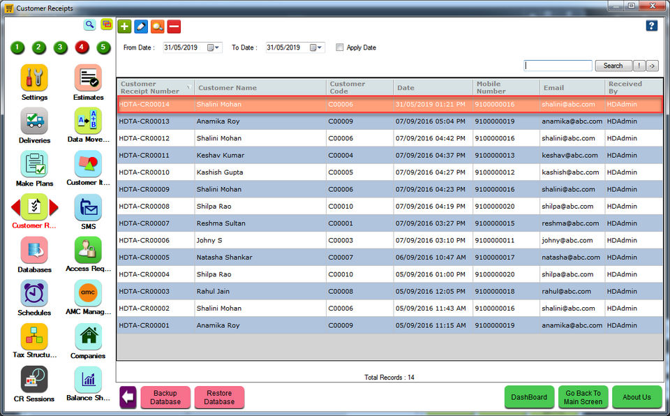The image size is (670, 416).
Task: Sort by Received By column header
Action: click(x=634, y=87)
